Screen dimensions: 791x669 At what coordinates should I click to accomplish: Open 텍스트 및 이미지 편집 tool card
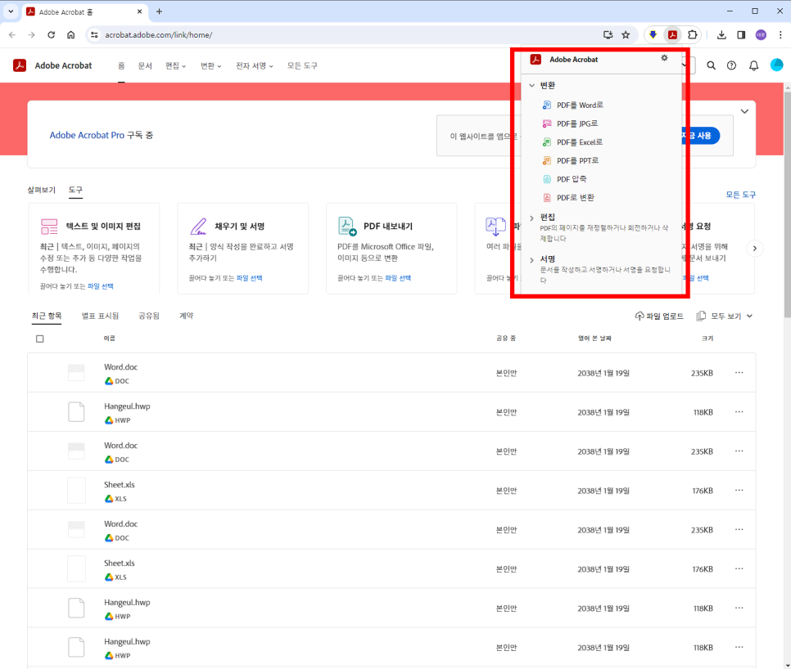click(94, 249)
